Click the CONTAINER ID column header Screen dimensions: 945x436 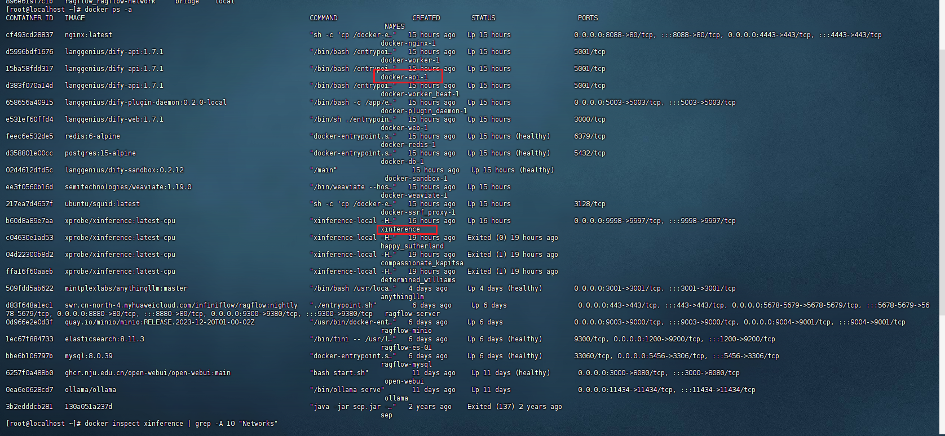[29, 18]
